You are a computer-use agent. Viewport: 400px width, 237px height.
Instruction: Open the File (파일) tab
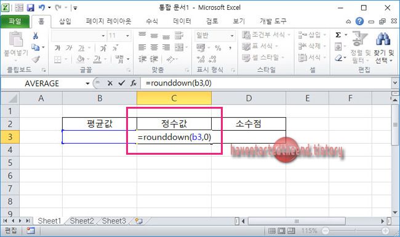pyautogui.click(x=15, y=21)
